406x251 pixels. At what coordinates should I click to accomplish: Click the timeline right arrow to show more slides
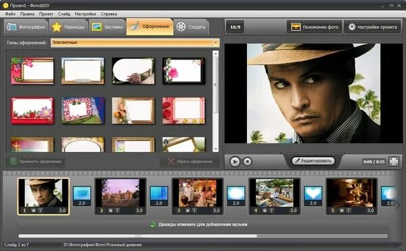click(399, 206)
